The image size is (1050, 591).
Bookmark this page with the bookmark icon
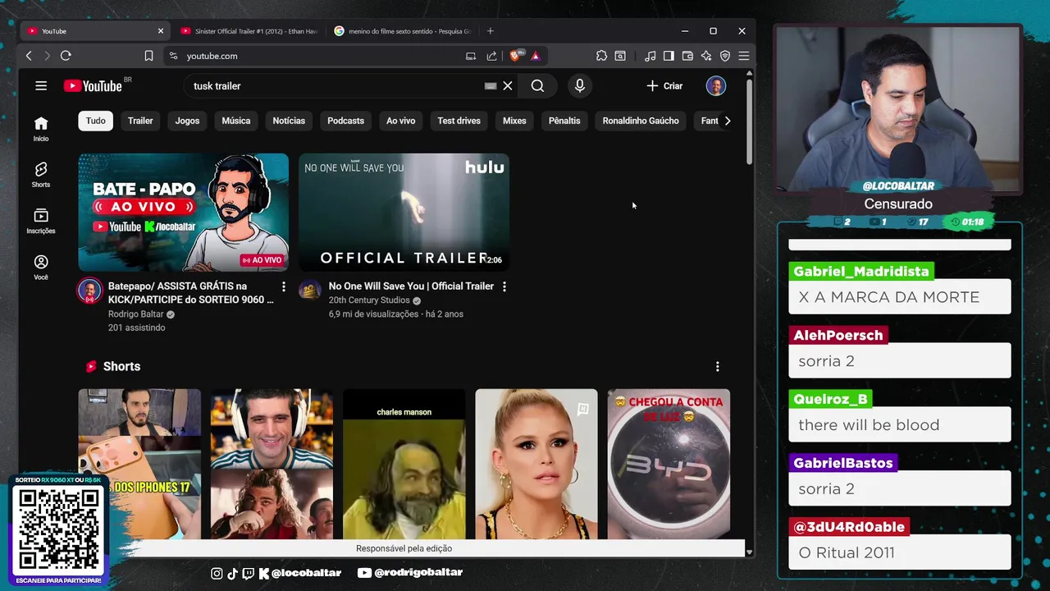148,56
